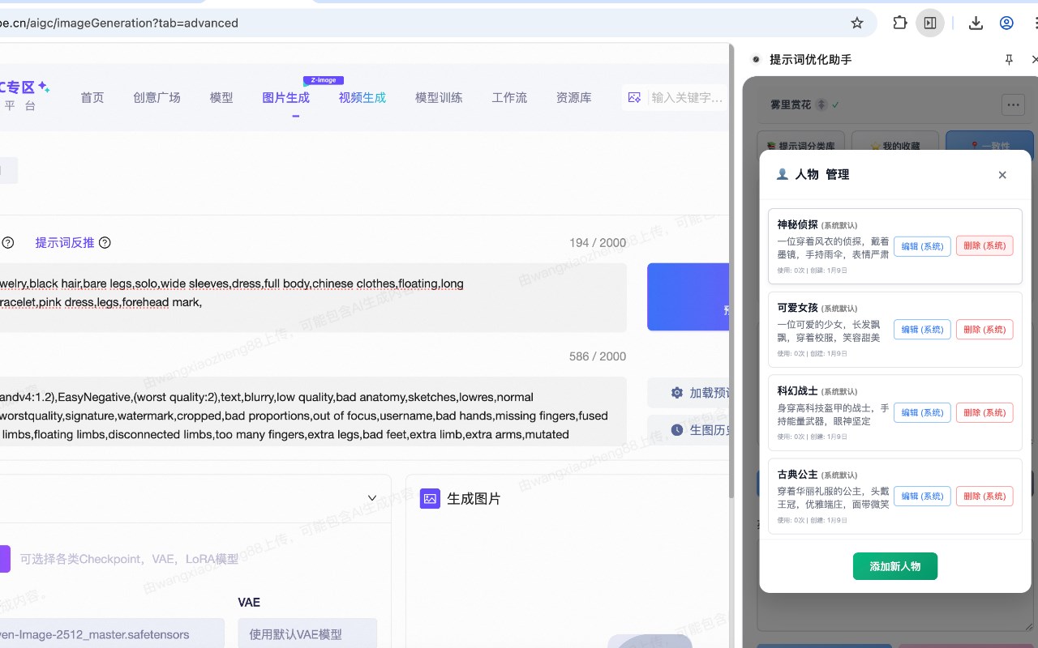This screenshot has width=1038, height=648.
Task: Click the 科幻战士 character title
Action: point(797,391)
